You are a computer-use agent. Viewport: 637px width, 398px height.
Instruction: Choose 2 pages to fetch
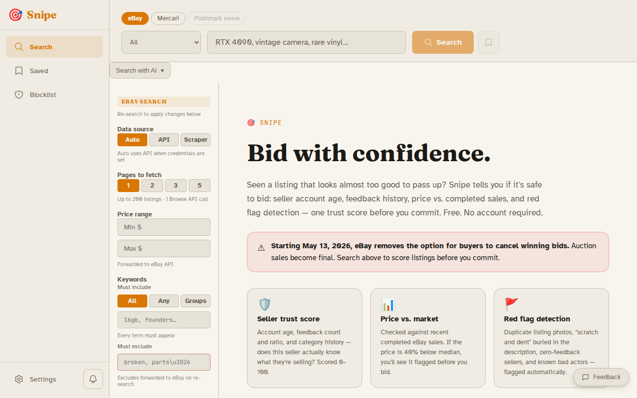tap(152, 186)
